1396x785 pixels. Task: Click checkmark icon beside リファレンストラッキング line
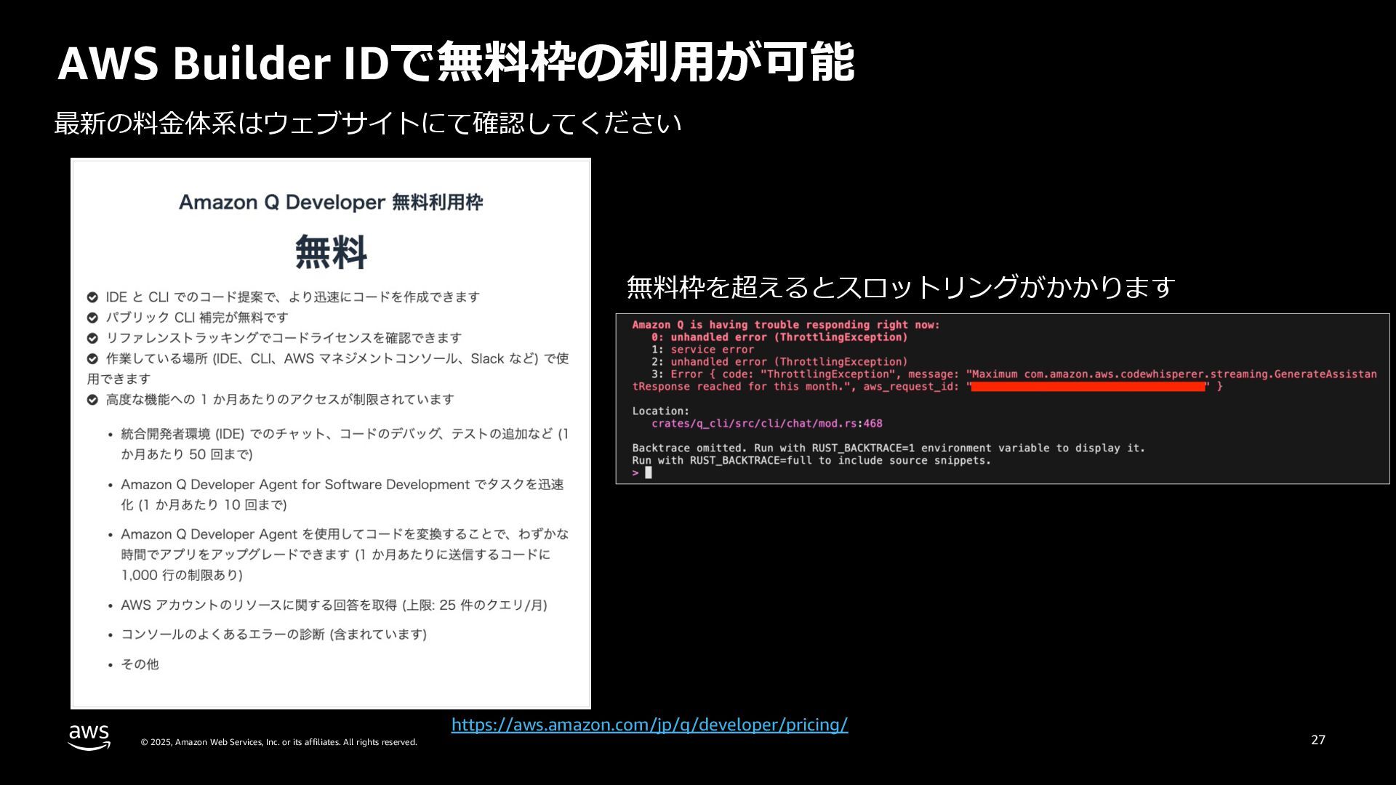(x=92, y=338)
